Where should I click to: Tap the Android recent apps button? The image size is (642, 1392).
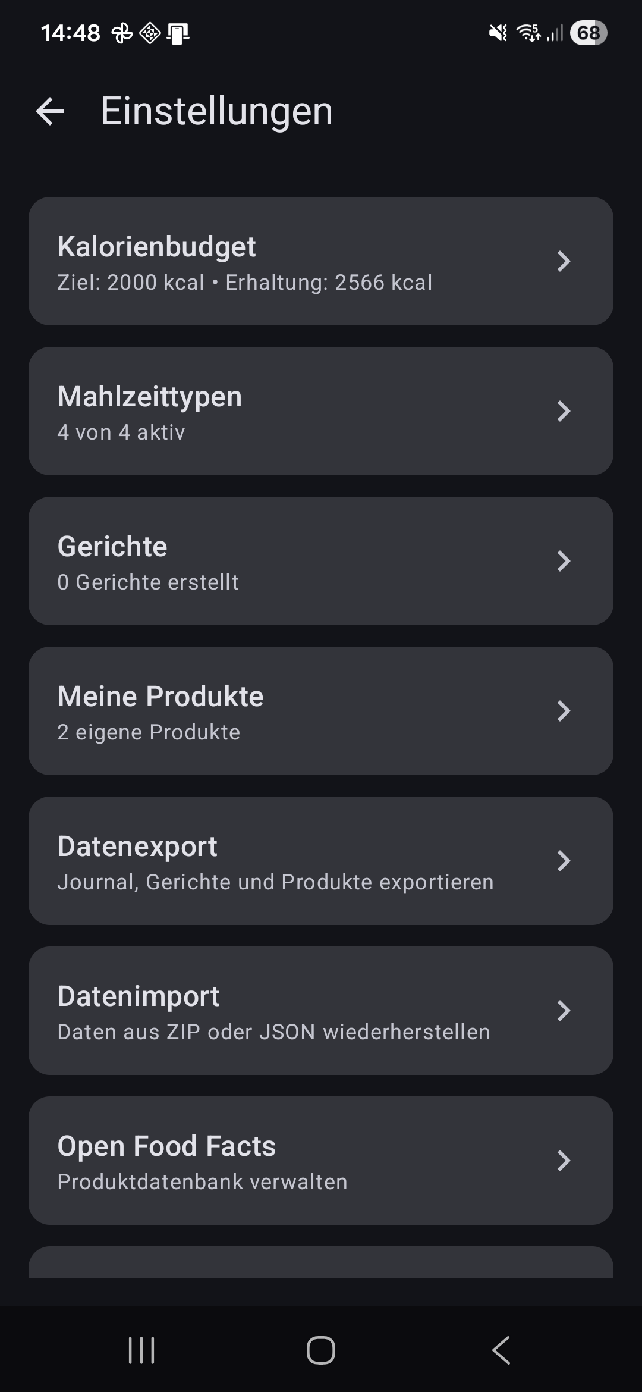(x=141, y=1350)
